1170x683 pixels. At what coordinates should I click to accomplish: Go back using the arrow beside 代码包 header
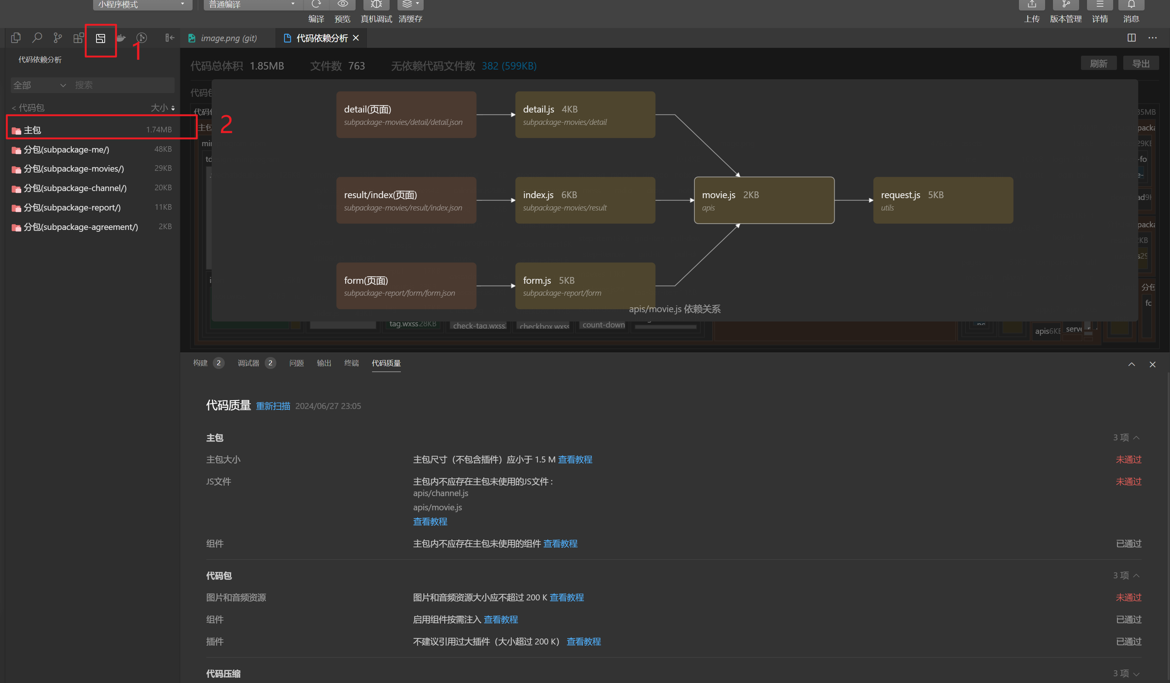[13, 108]
